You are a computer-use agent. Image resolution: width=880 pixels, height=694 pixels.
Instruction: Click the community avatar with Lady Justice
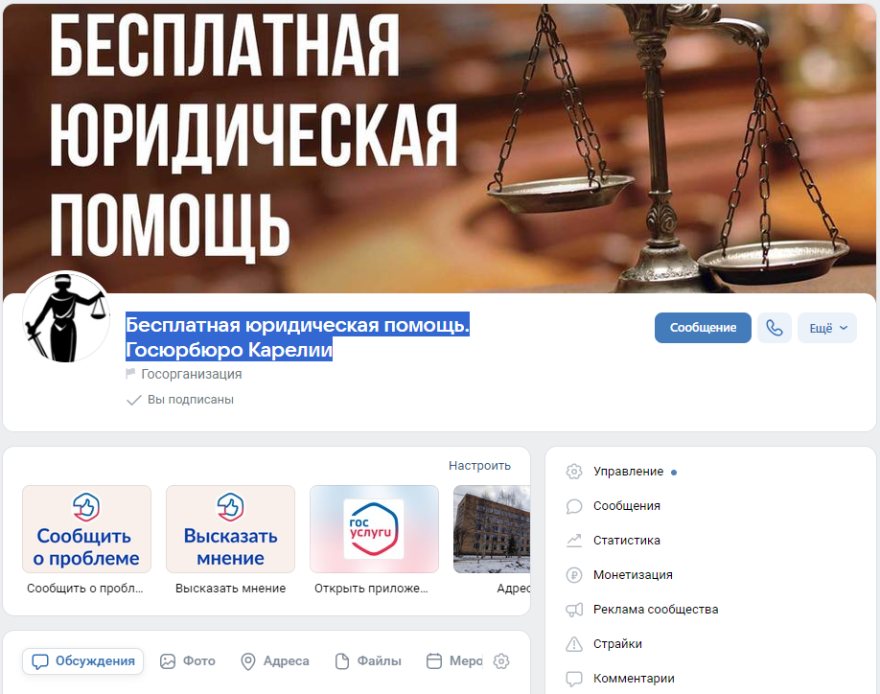[x=66, y=317]
